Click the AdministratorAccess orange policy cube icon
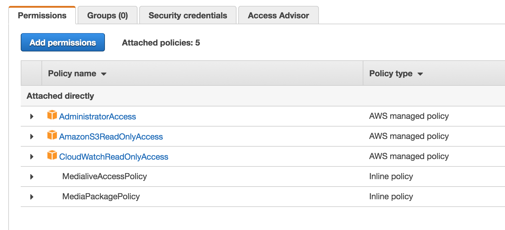This screenshot has height=230, width=505. pyautogui.click(x=52, y=115)
